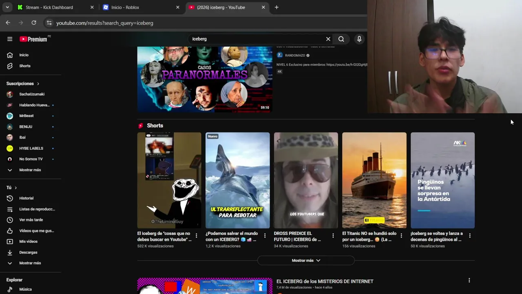Open the Pingüinos Antártida Short thumbnail

[x=442, y=180]
